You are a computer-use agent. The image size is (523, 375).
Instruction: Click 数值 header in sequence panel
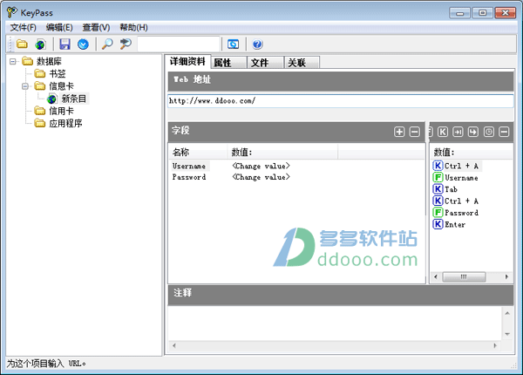click(x=472, y=152)
